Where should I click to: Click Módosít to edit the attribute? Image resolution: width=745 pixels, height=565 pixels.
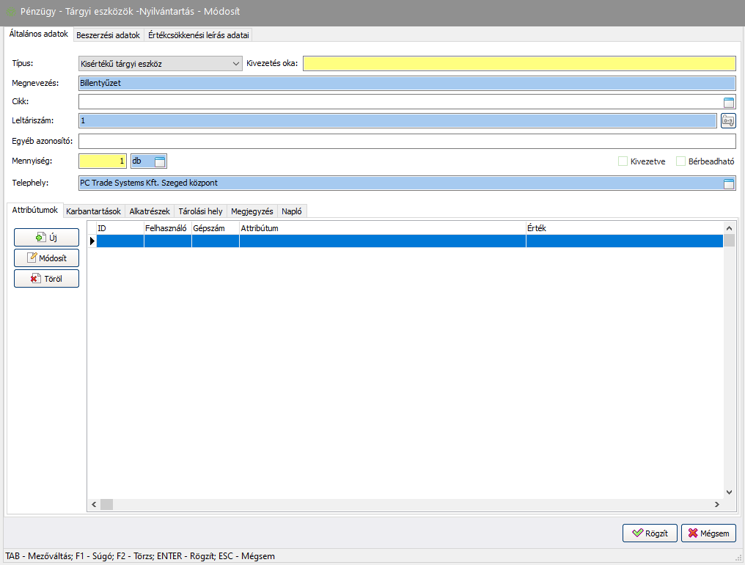[x=46, y=258]
